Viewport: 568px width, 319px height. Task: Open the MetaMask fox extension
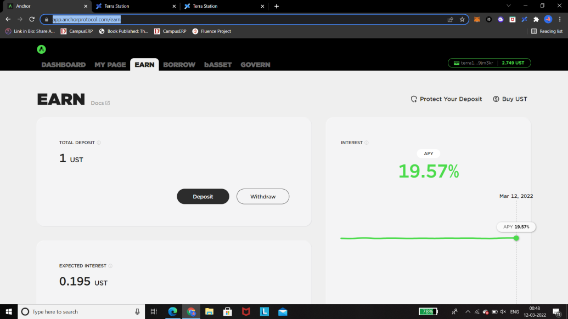click(x=477, y=20)
